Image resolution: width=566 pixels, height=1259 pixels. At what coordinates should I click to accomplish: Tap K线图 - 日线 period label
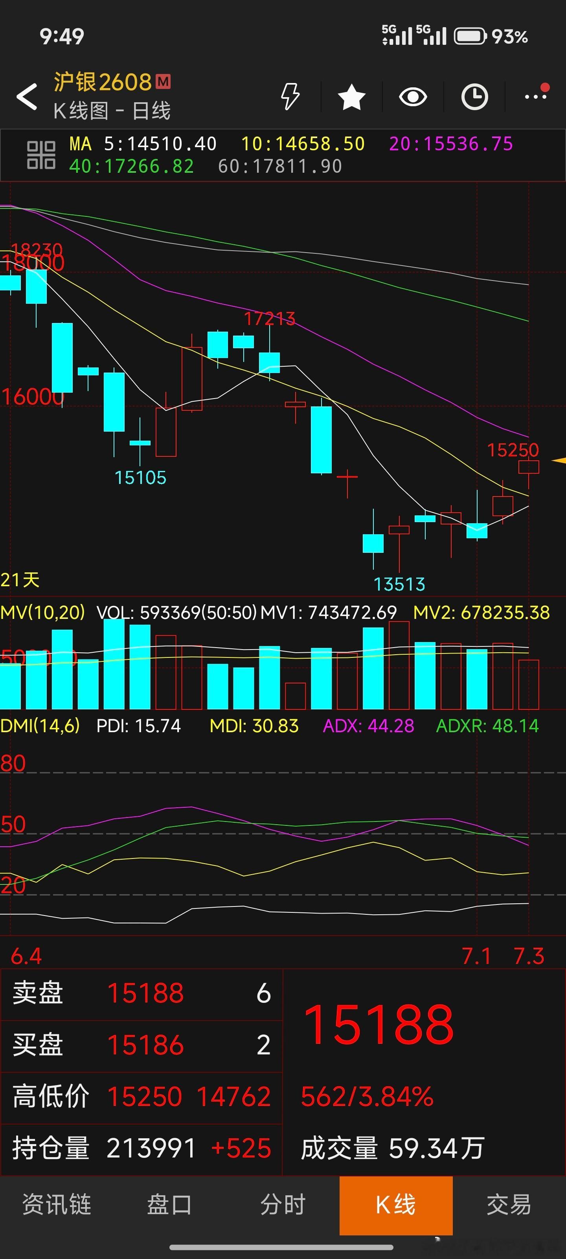[112, 111]
